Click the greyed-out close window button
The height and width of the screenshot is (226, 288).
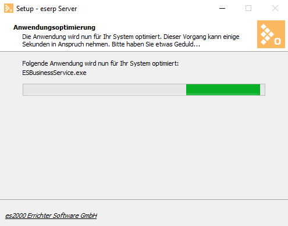coord(275,8)
